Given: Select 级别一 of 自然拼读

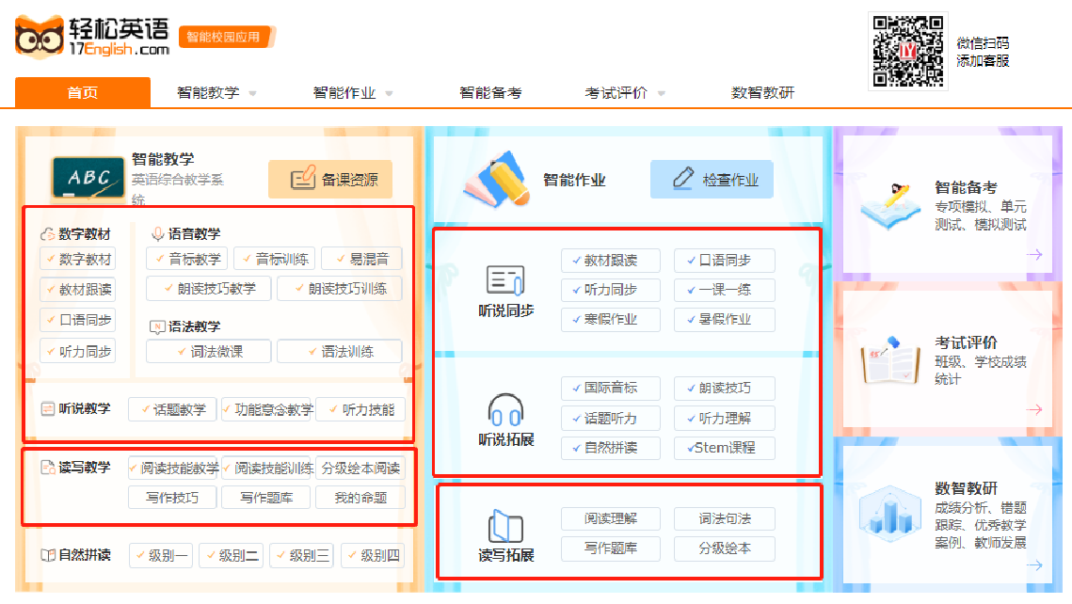Looking at the screenshot, I should (x=161, y=555).
